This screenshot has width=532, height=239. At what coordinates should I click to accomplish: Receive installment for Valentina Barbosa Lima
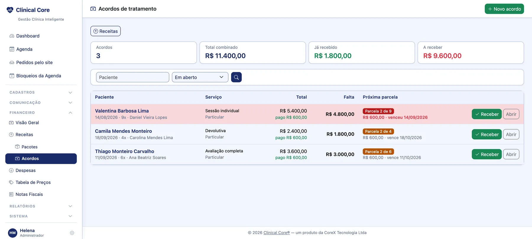(486, 114)
